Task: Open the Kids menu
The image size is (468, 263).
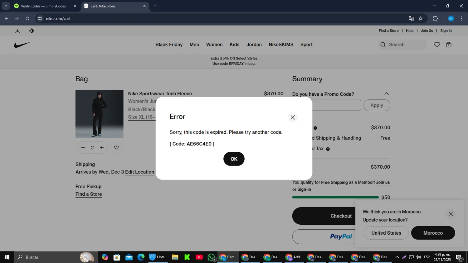Action: (234, 45)
